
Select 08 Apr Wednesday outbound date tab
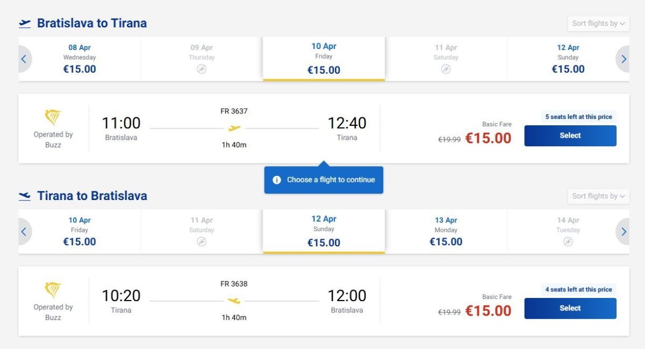(80, 59)
